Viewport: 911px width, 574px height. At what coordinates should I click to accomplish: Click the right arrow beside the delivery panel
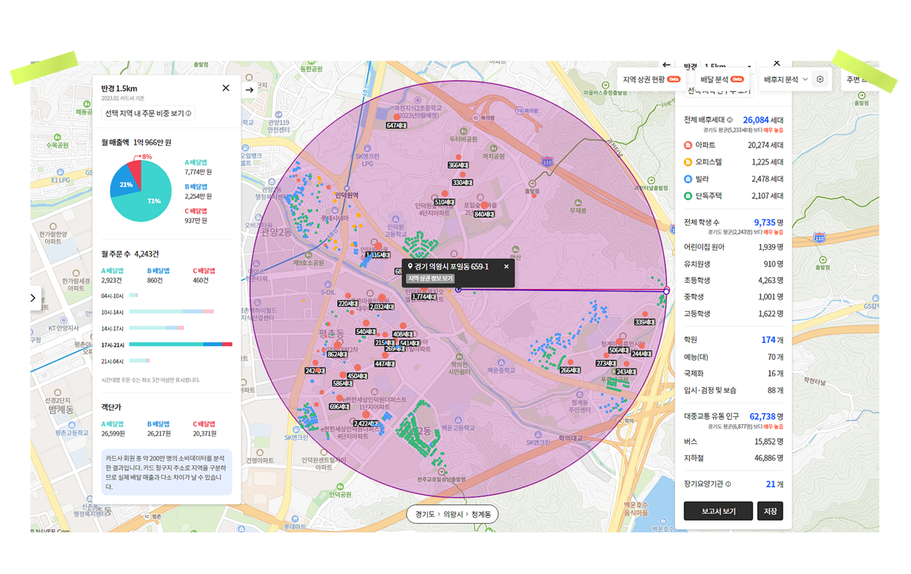click(250, 90)
